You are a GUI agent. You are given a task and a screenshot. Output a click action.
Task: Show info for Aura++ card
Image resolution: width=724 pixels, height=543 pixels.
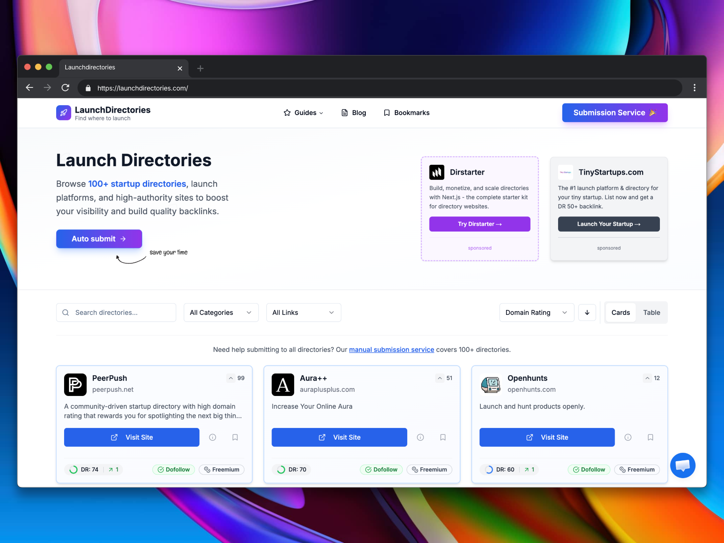(x=420, y=437)
